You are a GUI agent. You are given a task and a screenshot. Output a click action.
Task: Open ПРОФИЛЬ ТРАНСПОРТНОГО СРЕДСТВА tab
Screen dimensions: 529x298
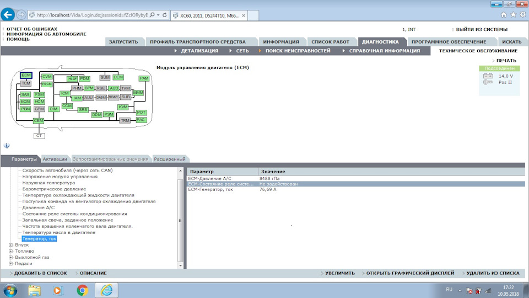click(198, 42)
